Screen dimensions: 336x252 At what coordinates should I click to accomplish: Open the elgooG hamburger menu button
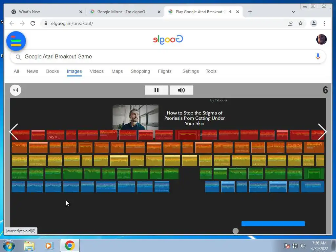pyautogui.click(x=16, y=41)
